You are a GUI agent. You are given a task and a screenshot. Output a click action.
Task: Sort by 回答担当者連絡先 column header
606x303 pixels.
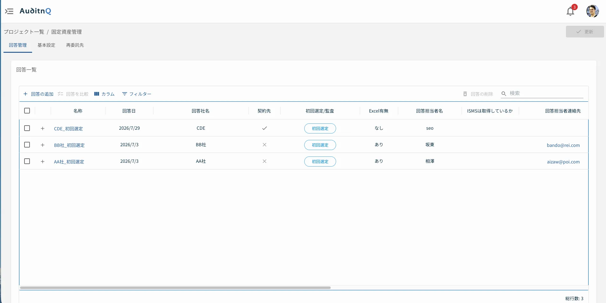point(563,111)
